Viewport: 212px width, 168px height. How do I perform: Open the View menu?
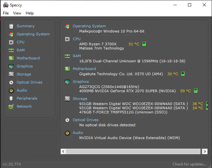tap(17, 13)
